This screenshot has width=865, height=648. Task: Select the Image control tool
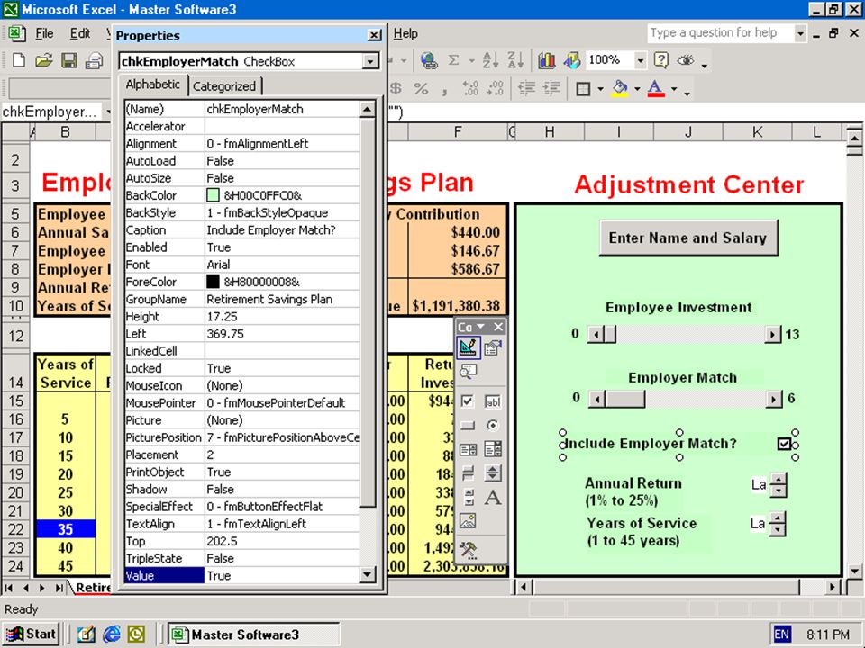pos(468,521)
